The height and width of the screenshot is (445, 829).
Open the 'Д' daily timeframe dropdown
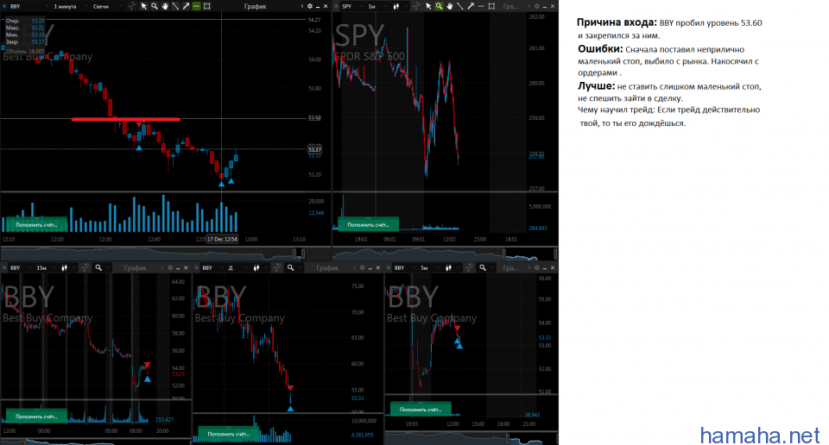237,268
